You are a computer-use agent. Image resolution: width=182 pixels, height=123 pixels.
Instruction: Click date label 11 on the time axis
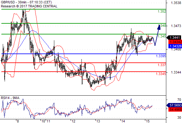[x=48, y=121]
